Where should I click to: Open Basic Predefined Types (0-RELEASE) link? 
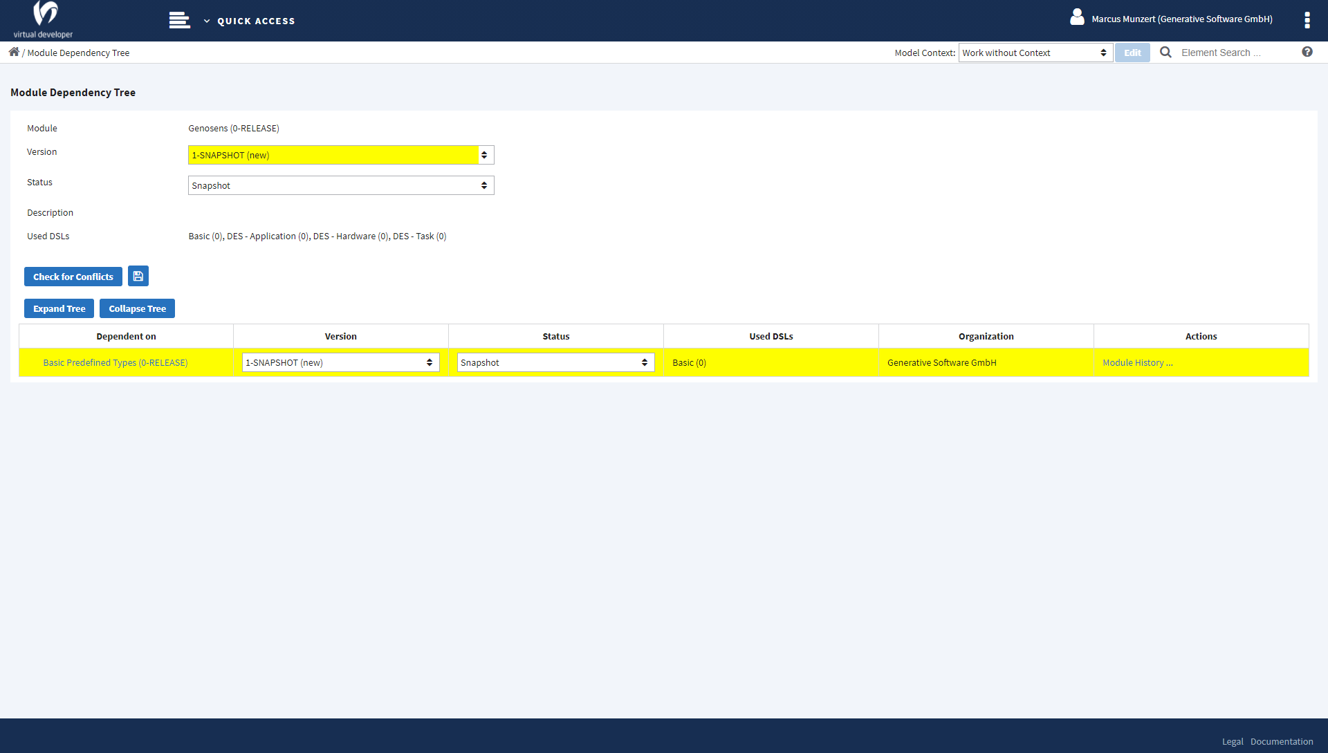116,363
